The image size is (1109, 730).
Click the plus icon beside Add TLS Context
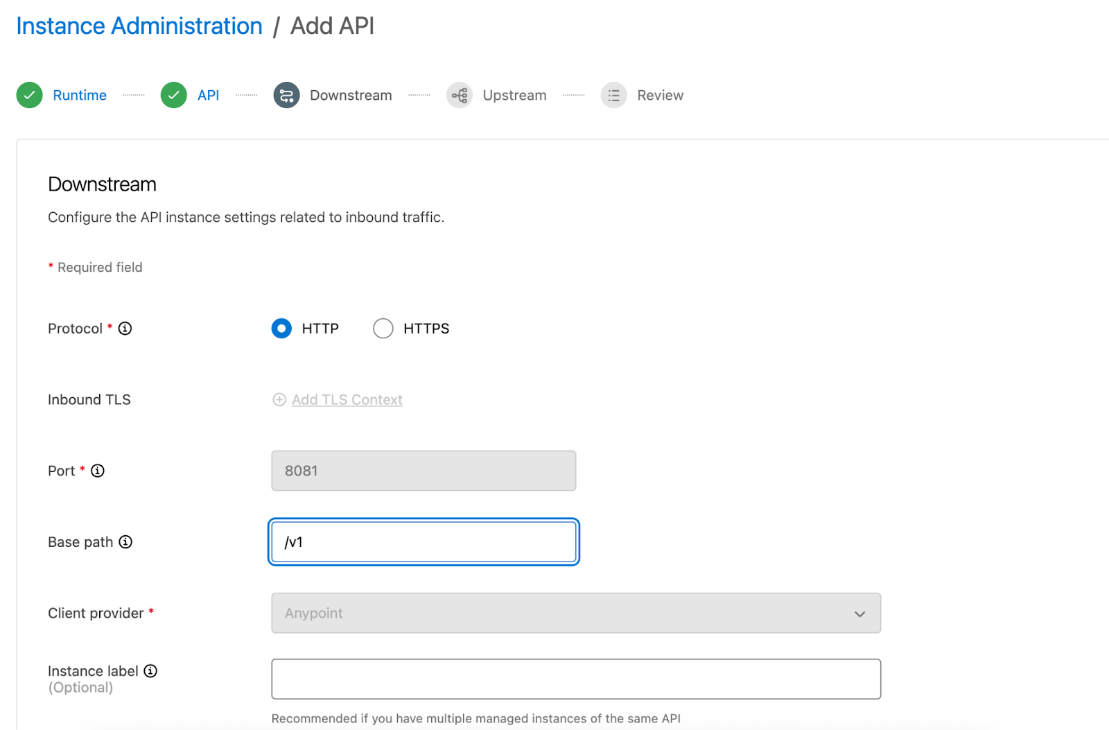tap(279, 399)
